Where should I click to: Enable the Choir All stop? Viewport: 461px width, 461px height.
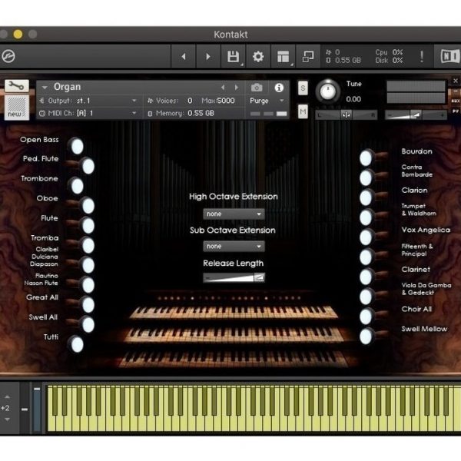[x=366, y=317]
